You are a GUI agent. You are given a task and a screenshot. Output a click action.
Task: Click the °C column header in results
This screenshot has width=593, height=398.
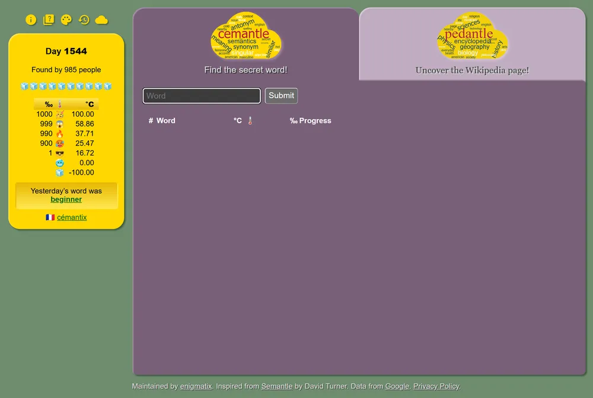tap(238, 121)
